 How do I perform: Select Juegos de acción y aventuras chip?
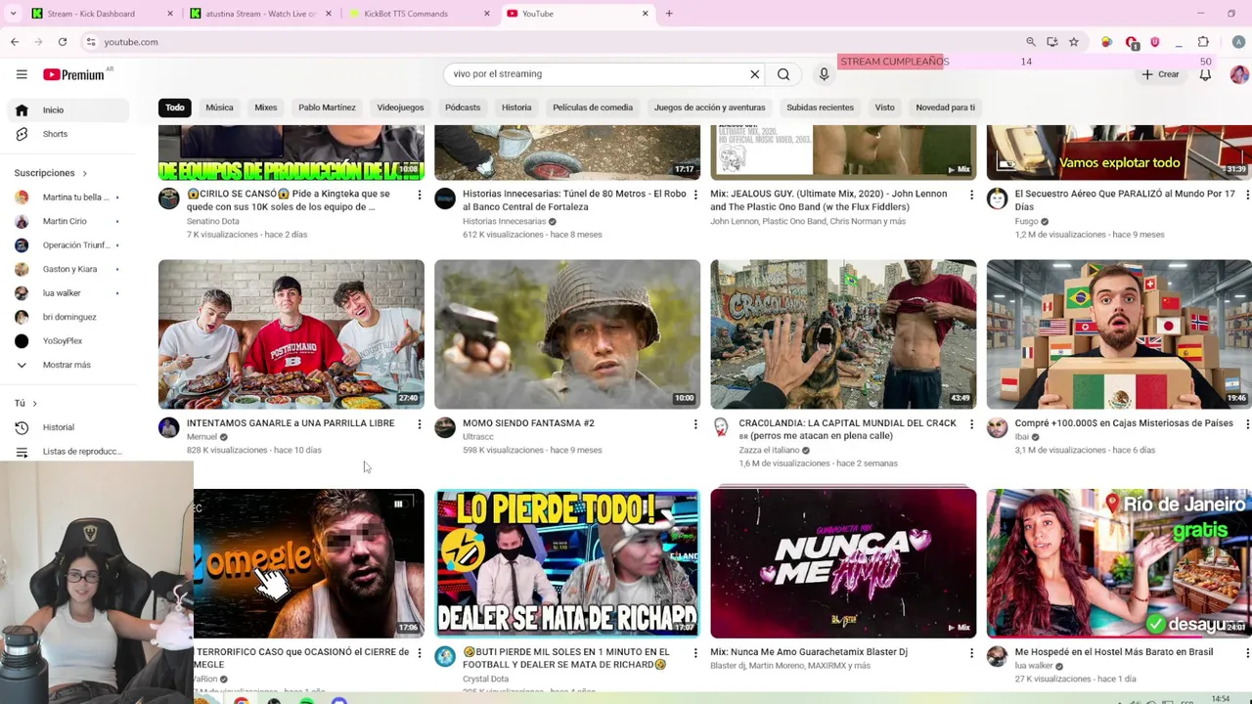pyautogui.click(x=709, y=108)
